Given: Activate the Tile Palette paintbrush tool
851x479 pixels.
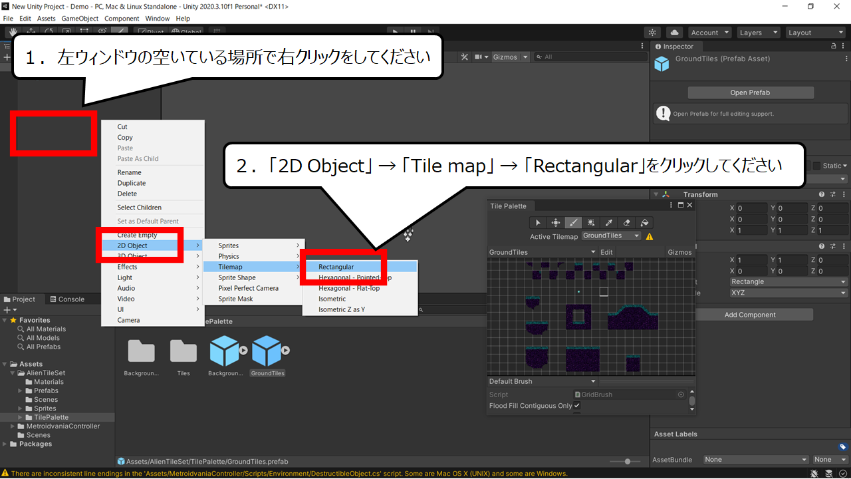Looking at the screenshot, I should pos(573,223).
